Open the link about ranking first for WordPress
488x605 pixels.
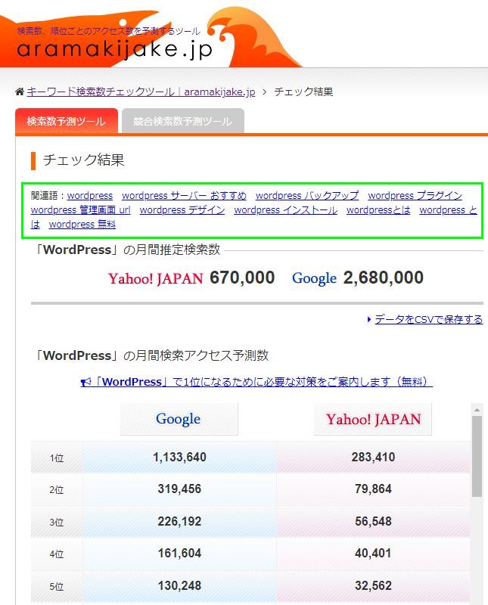click(256, 382)
